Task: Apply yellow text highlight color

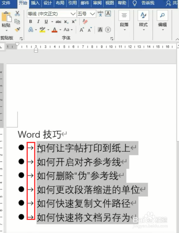Action: [42, 30]
